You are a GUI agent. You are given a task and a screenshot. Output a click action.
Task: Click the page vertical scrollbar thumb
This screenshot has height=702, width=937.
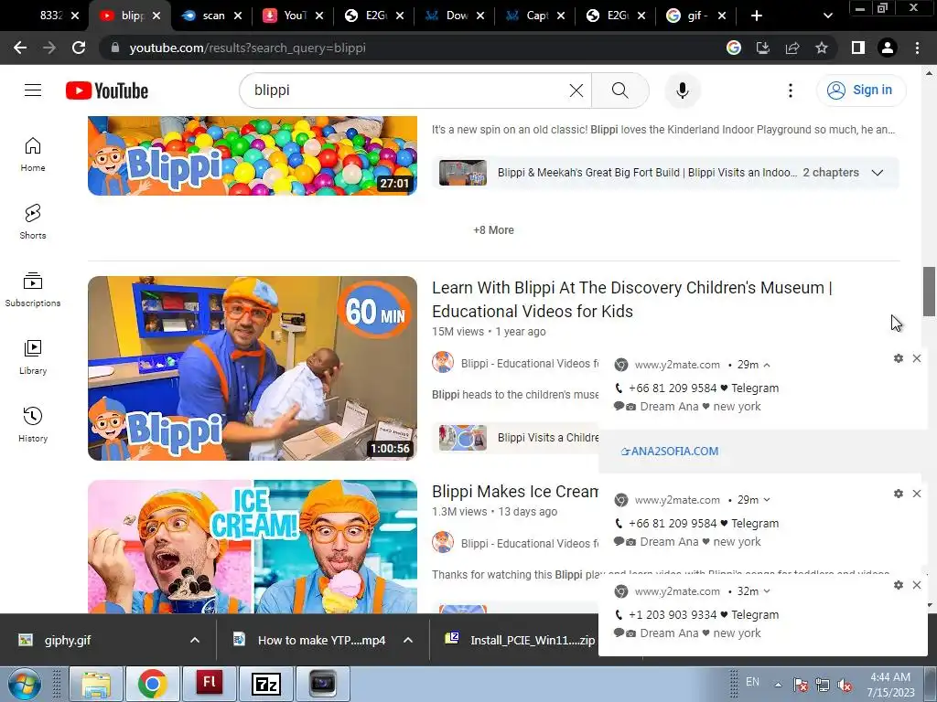pyautogui.click(x=929, y=292)
